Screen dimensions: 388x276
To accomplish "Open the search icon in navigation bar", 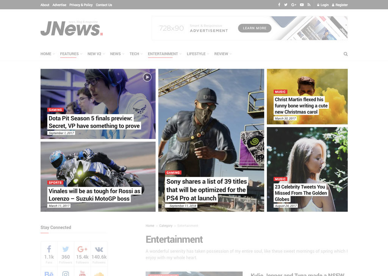I will tap(346, 54).
